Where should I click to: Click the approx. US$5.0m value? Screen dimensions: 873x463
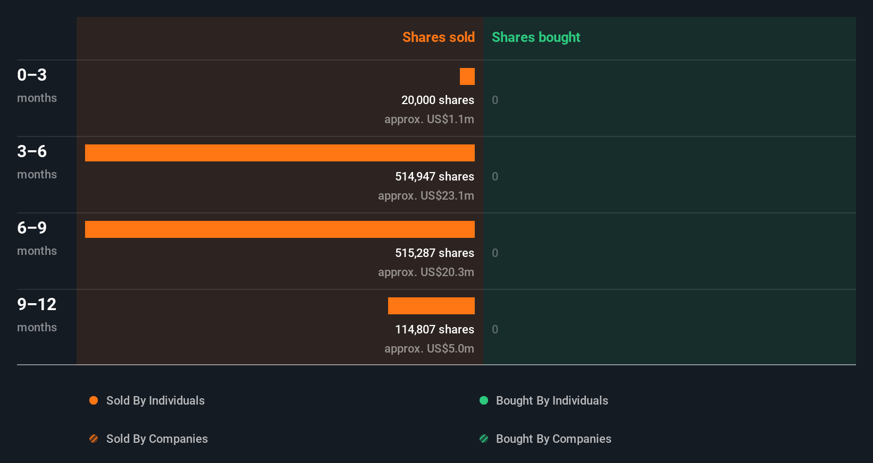(429, 349)
